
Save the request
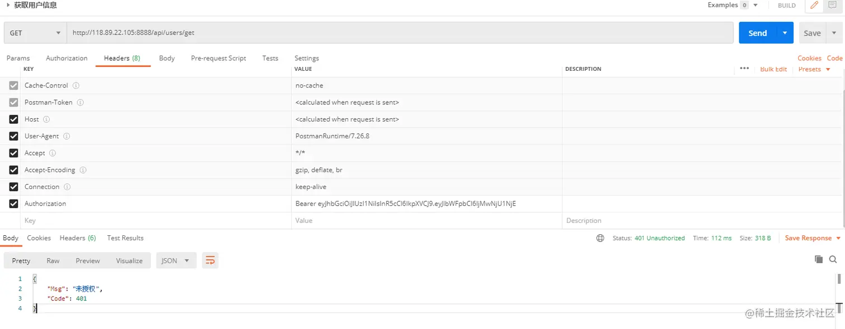tap(812, 33)
